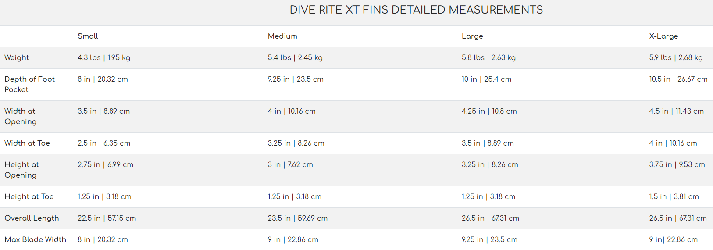Click the Width at Toe row label
The width and height of the screenshot is (713, 250).
pyautogui.click(x=27, y=143)
